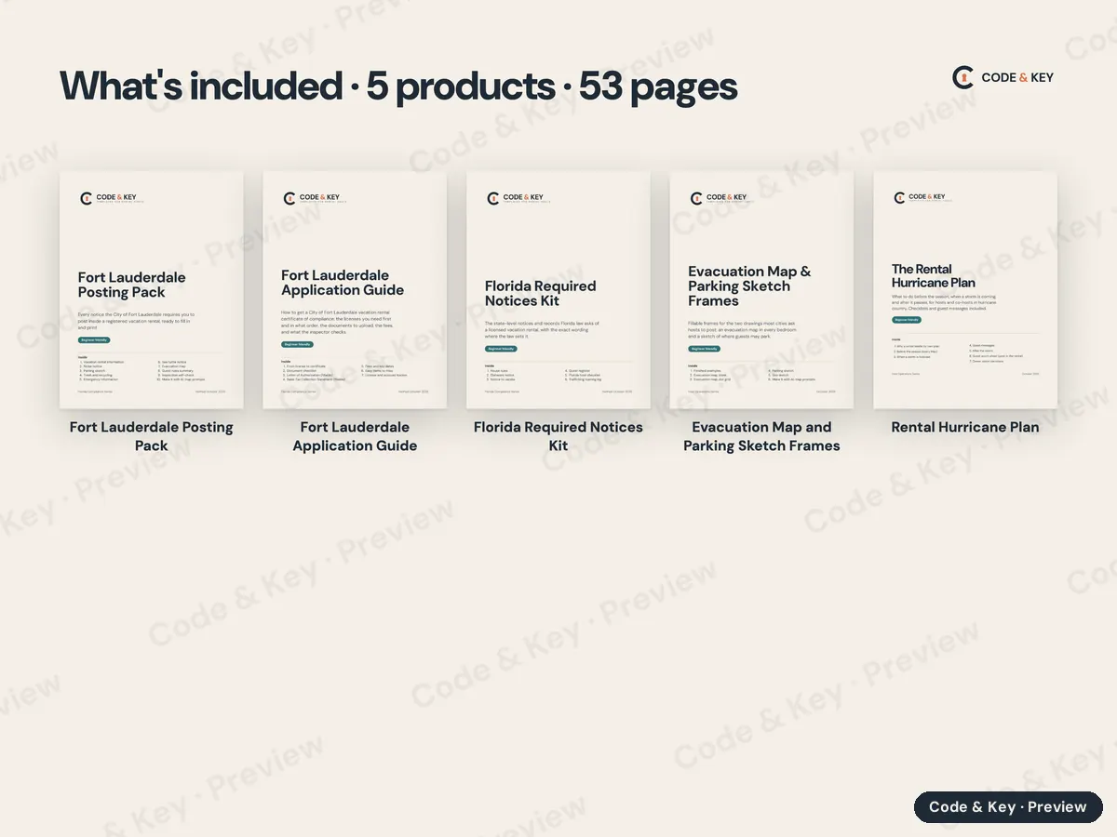
Task: Open the Fort Lauderdale Posting Pack cover thumbnail
Action: [x=152, y=290]
